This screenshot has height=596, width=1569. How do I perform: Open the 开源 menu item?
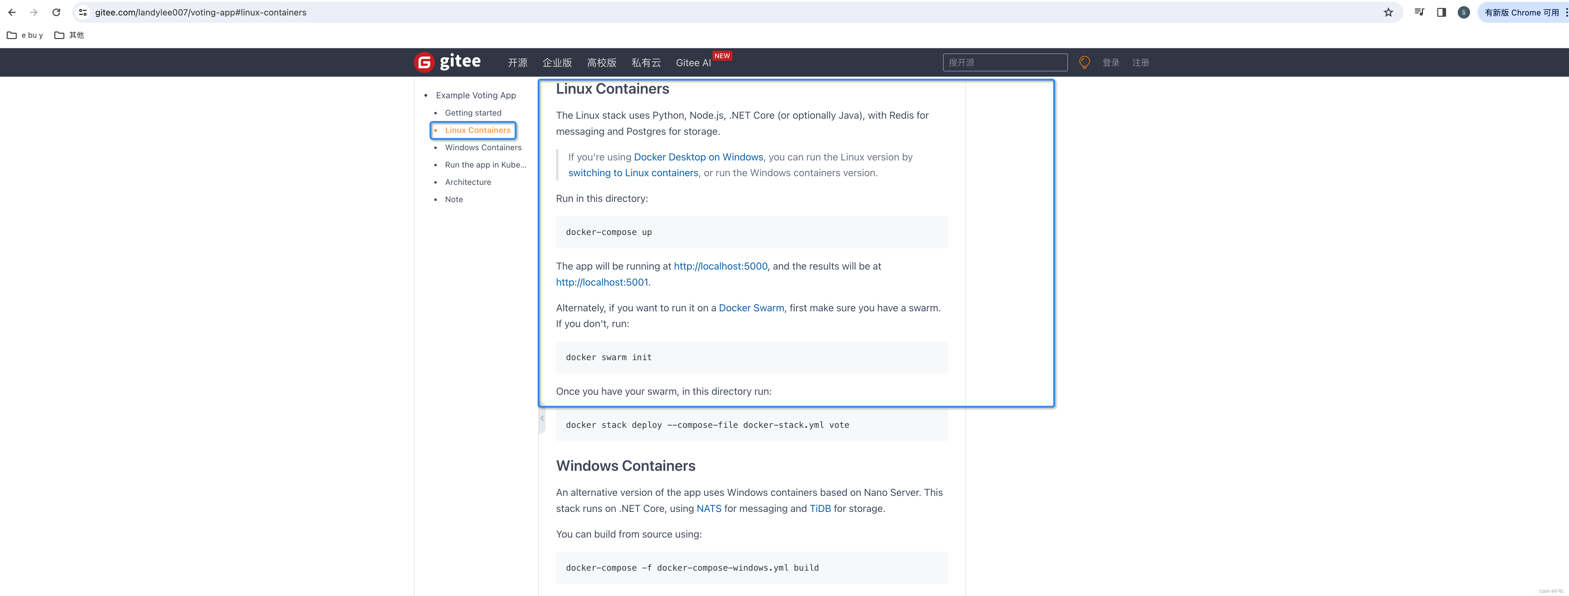(x=517, y=63)
